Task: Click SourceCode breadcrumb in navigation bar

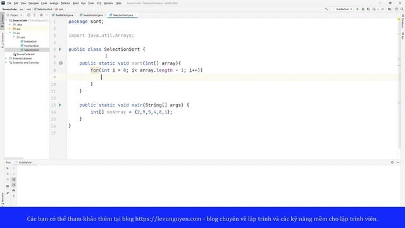Action: click(x=9, y=9)
